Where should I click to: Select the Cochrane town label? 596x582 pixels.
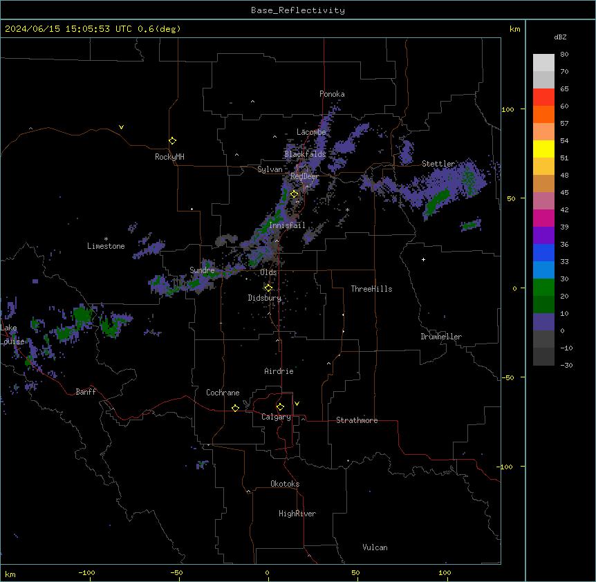pos(223,393)
